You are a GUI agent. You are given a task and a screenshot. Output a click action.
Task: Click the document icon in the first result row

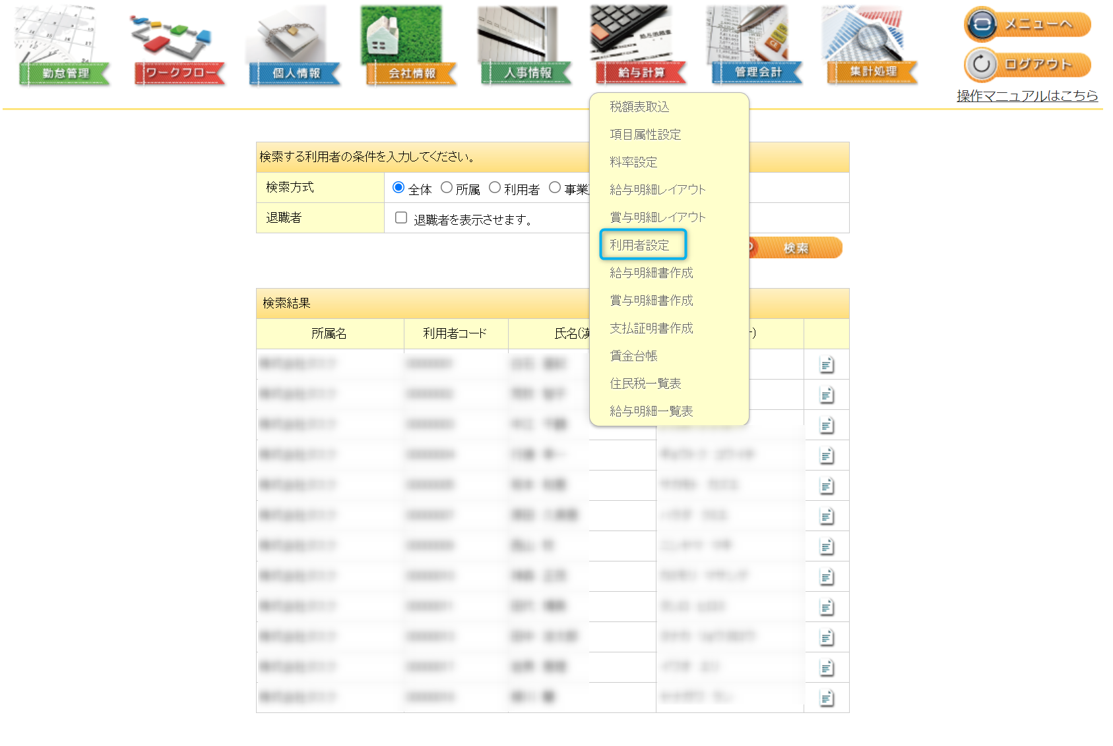coord(826,364)
